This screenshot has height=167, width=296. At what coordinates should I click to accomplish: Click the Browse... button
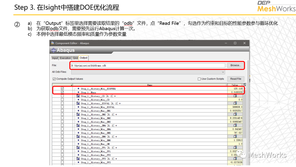pos(236,65)
